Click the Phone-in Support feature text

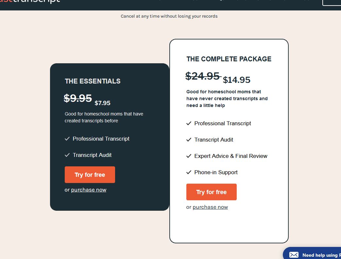[216, 172]
